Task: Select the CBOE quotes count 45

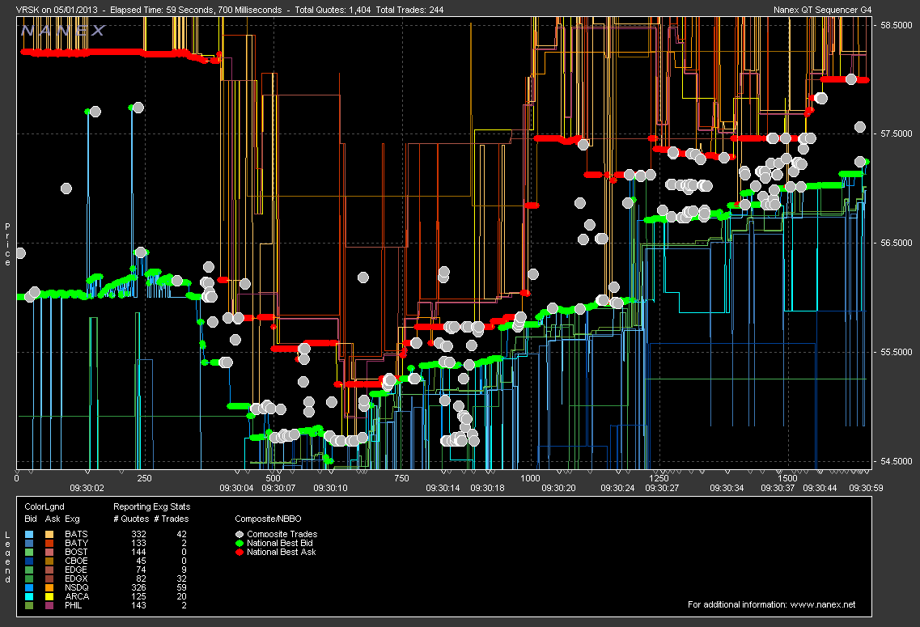Action: click(142, 561)
